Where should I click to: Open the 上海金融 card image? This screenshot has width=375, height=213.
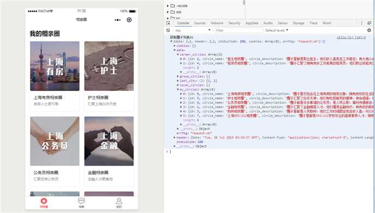pos(109,141)
